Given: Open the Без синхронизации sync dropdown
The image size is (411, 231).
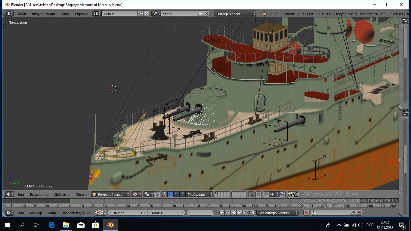Looking at the screenshot, I should [277, 213].
